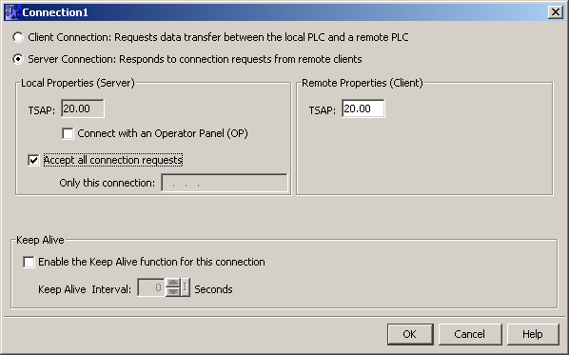Uncheck Accept all connection requests
The image size is (569, 355).
click(33, 160)
